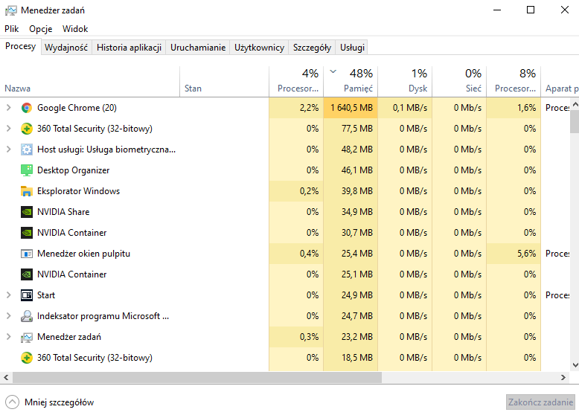Click the first 360 Total Security icon

[27, 129]
